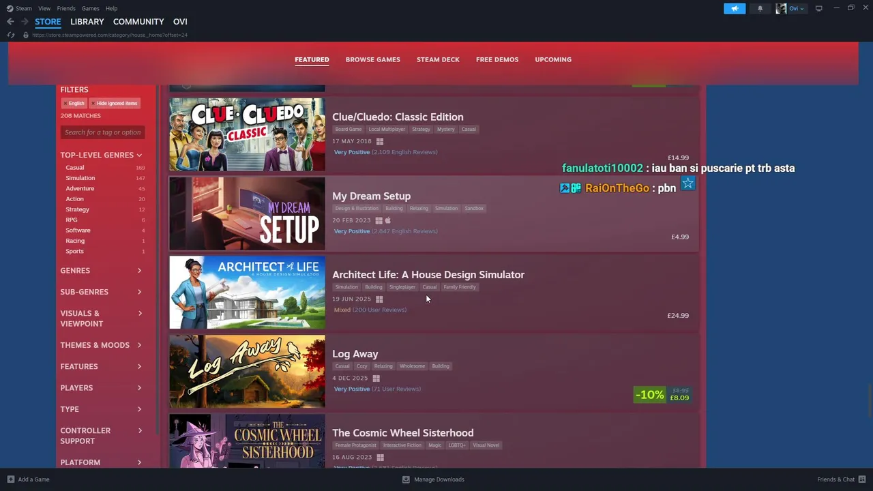
Task: Click the Family Friendly tag on Architect Life
Action: (x=460, y=287)
